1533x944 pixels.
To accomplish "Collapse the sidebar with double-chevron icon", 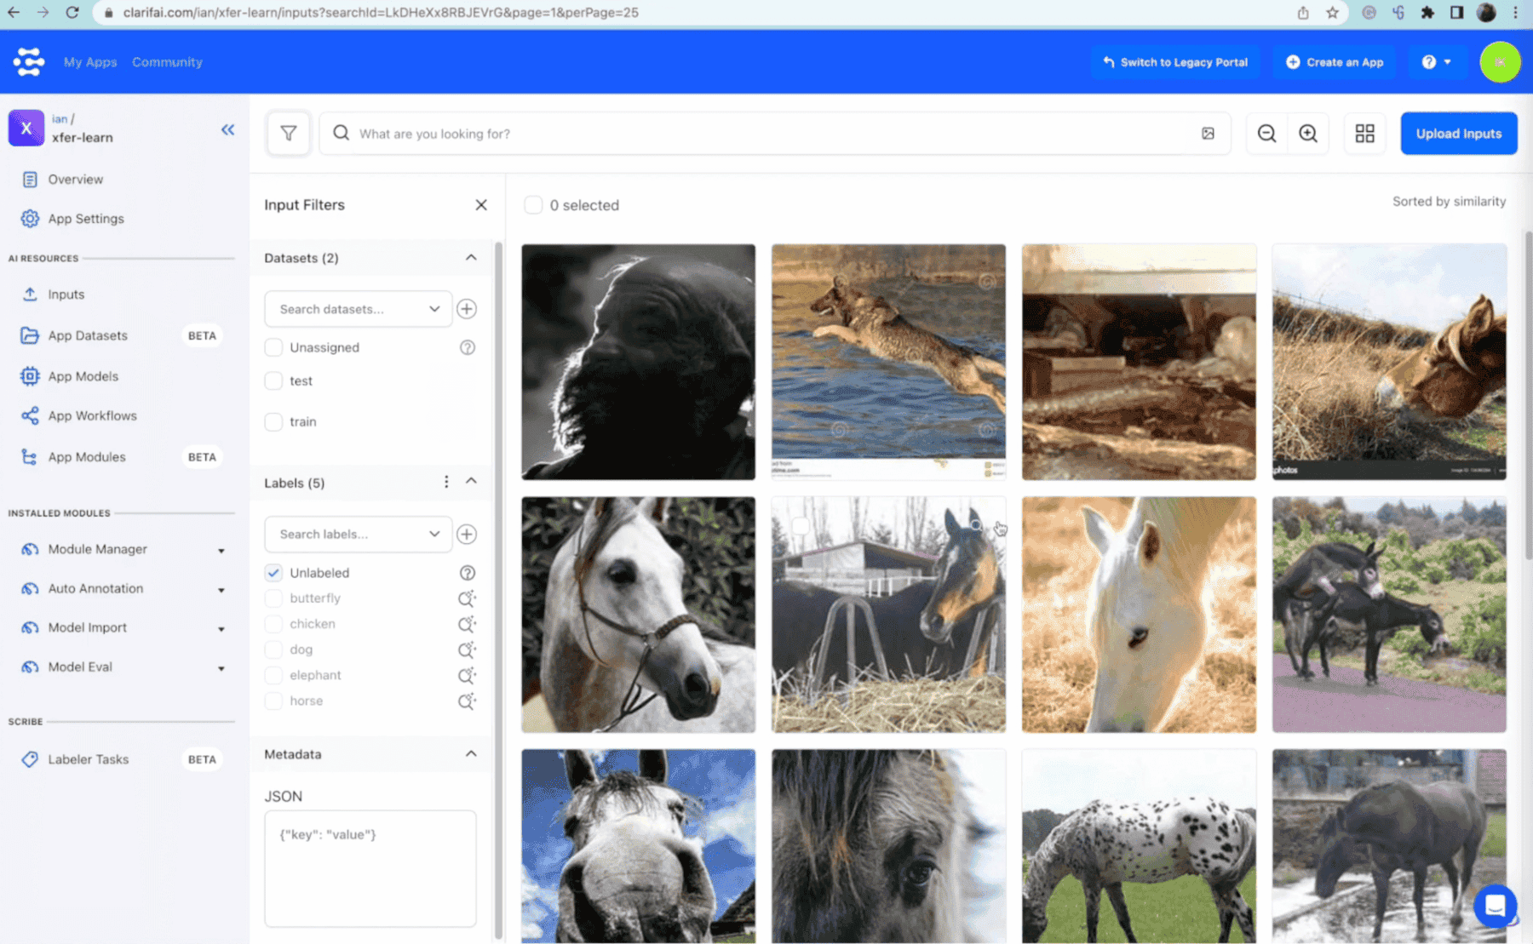I will (x=227, y=129).
